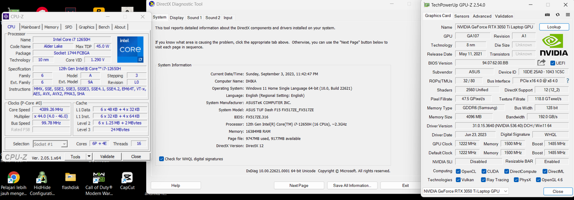Click the Lookup button in GPU-Z
Image resolution: width=574 pixels, height=200 pixels.
(554, 27)
